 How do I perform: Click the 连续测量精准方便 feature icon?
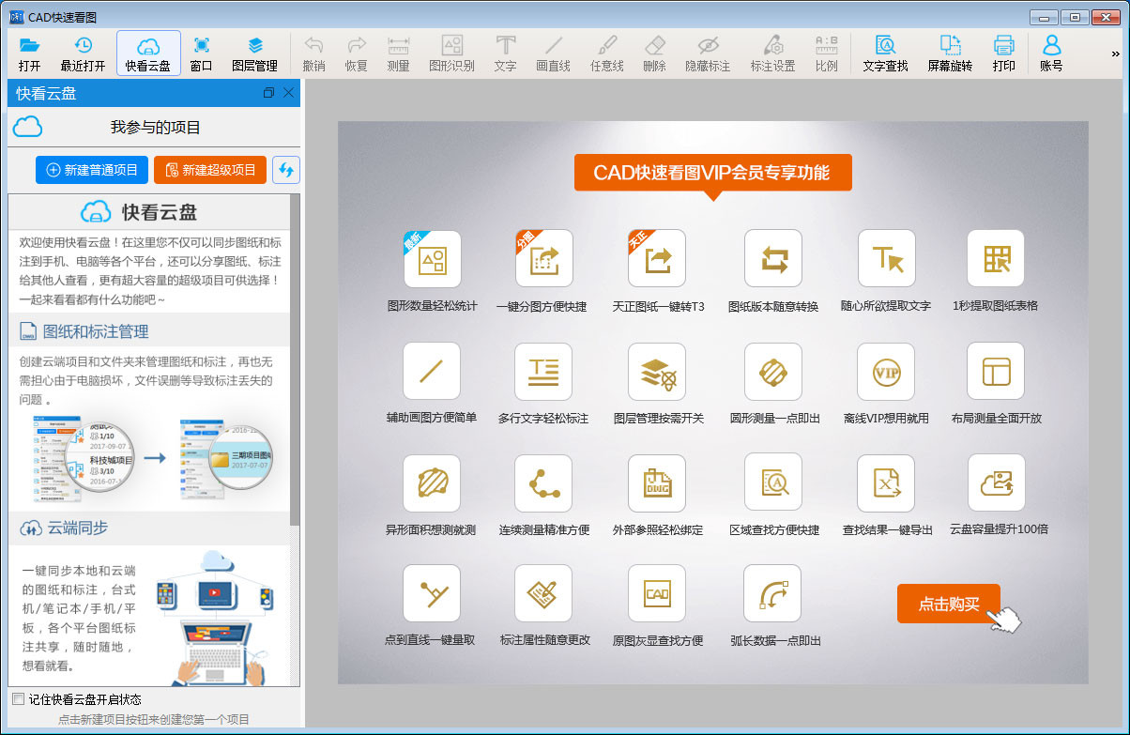coord(543,482)
